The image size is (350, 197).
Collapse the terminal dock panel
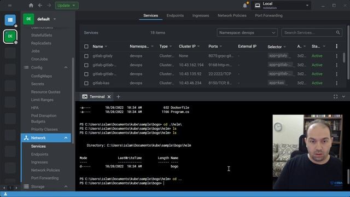click(343, 96)
